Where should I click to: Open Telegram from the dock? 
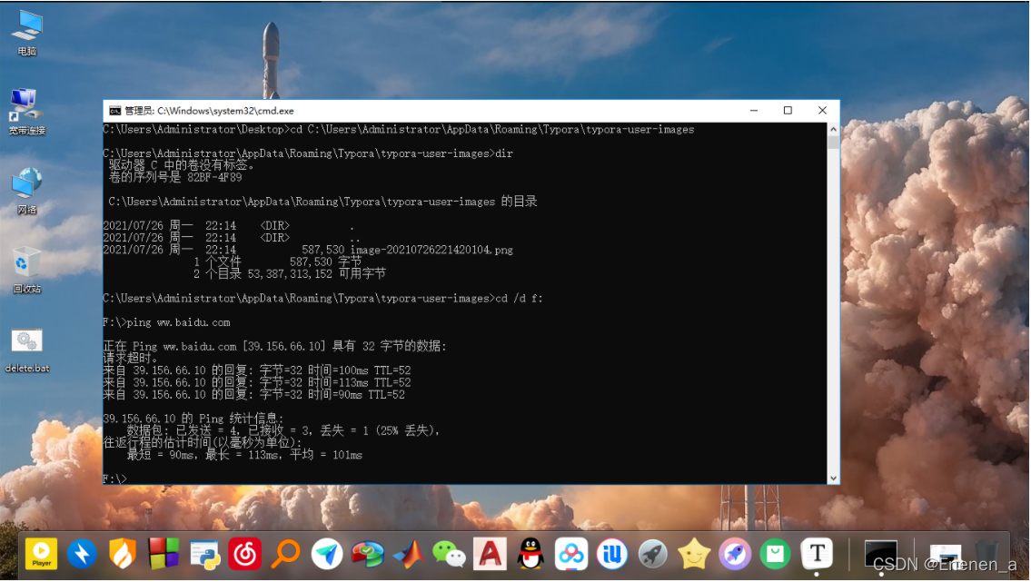(x=327, y=553)
